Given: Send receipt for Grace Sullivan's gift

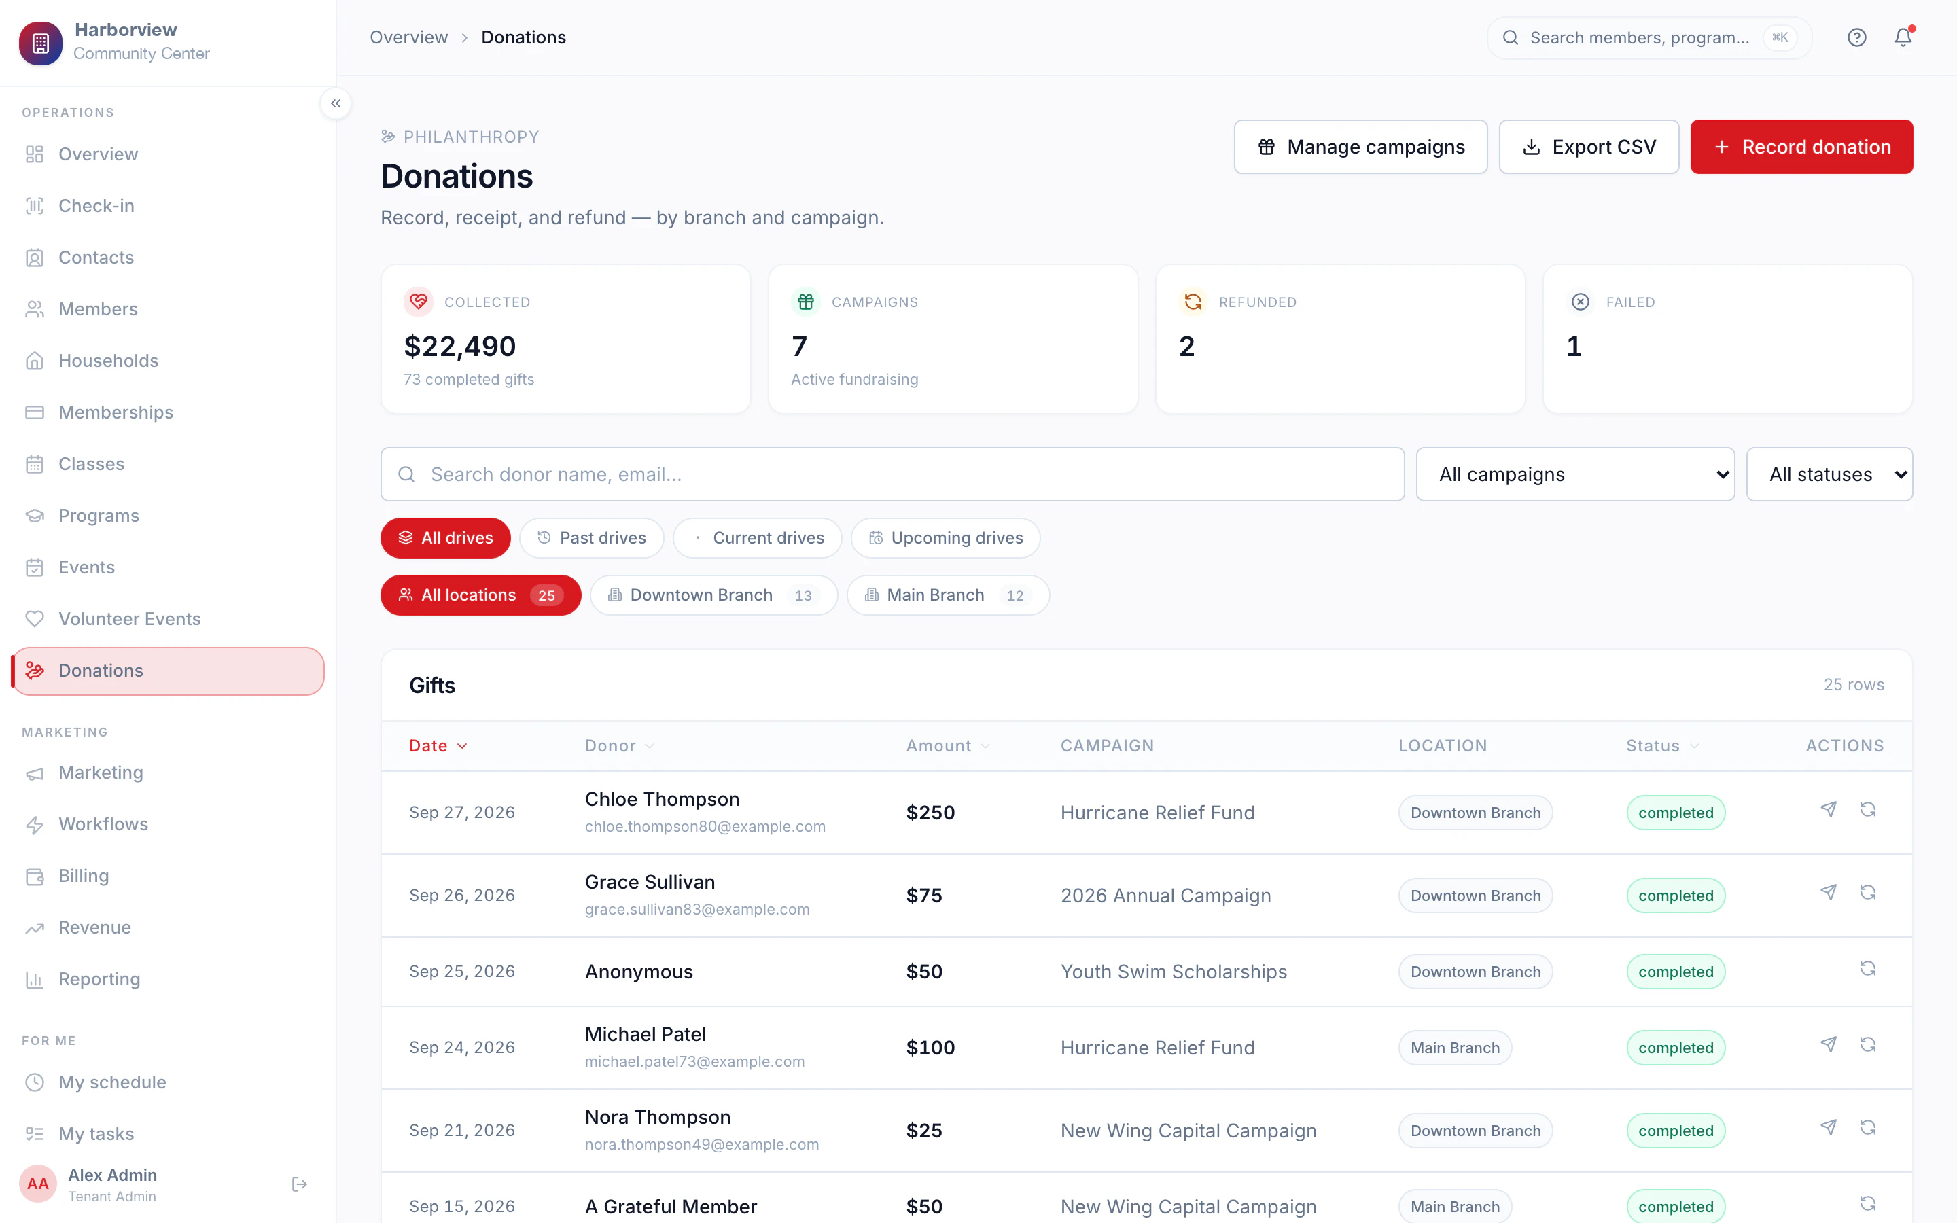Looking at the screenshot, I should [1829, 891].
